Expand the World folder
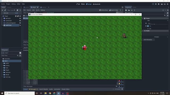This screenshot has height=95, width=170. click(3, 75)
